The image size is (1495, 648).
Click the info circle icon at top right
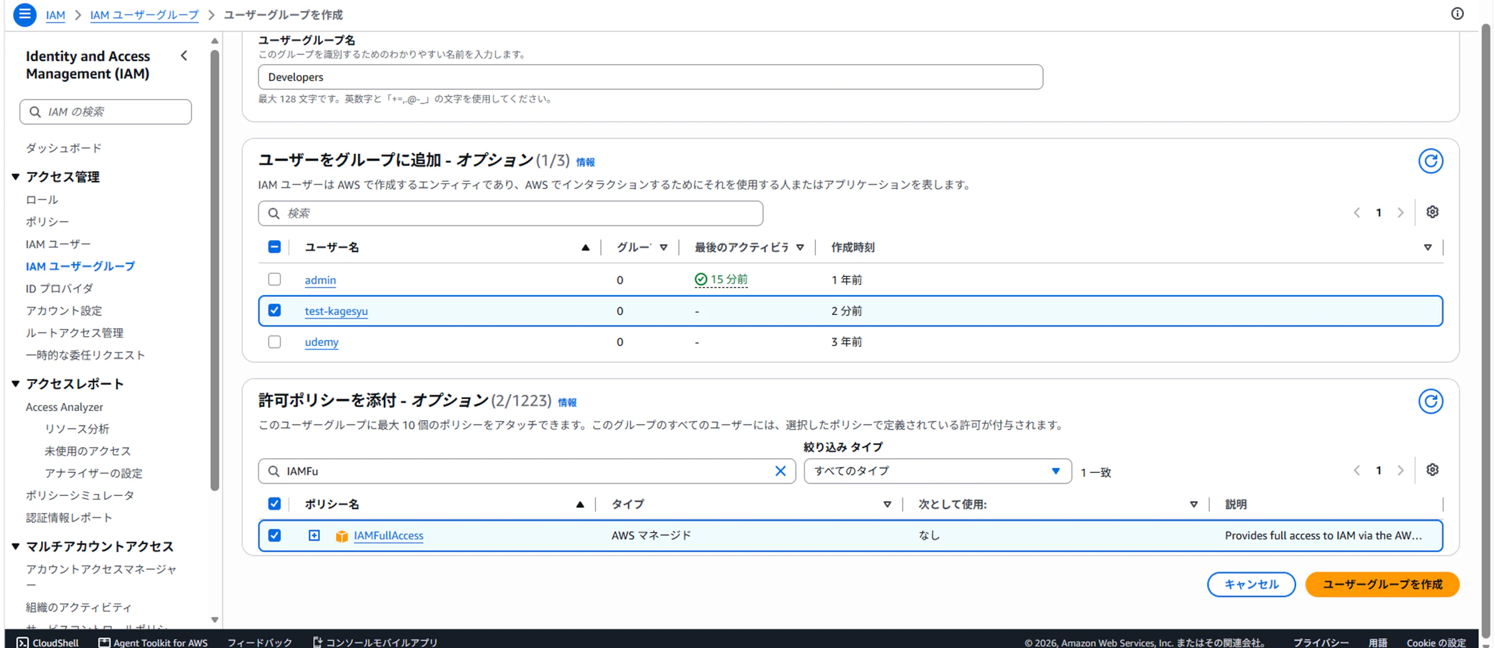[1457, 14]
